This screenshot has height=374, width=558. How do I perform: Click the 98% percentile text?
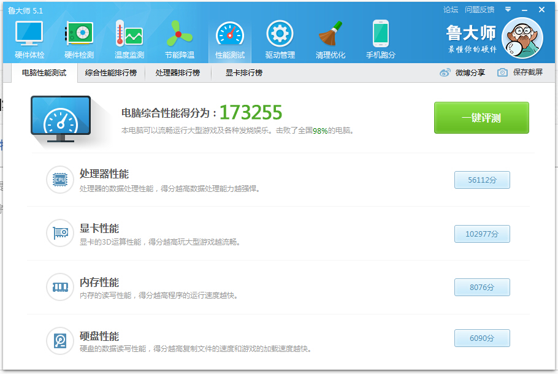point(320,131)
